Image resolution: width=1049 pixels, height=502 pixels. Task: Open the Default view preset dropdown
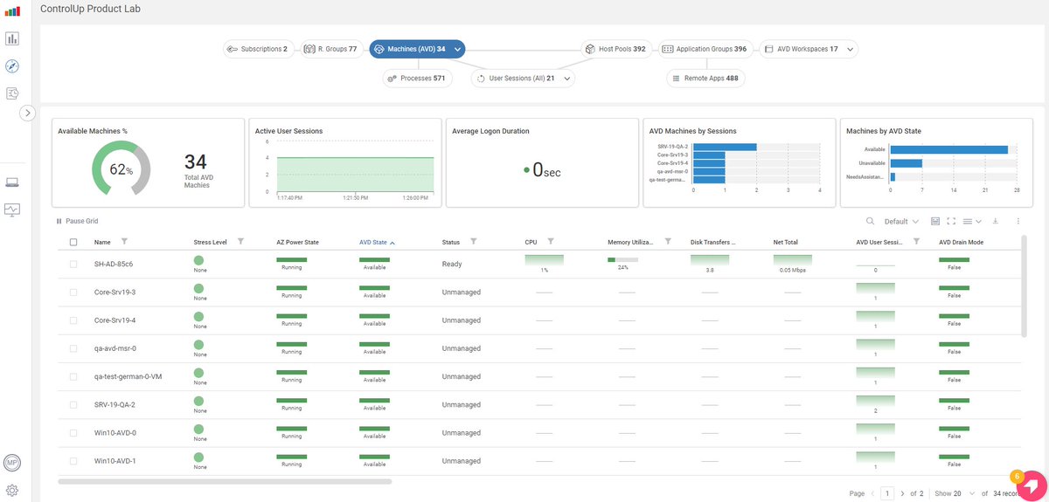[x=901, y=222]
